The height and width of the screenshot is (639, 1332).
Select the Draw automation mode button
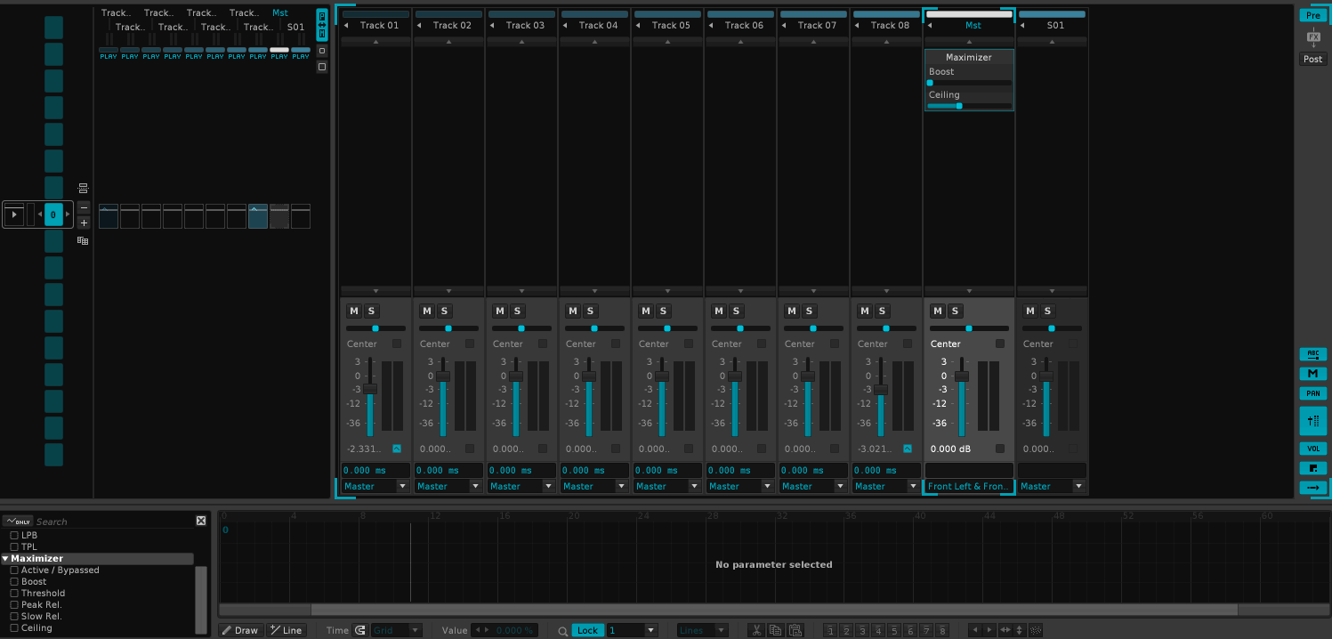[239, 630]
